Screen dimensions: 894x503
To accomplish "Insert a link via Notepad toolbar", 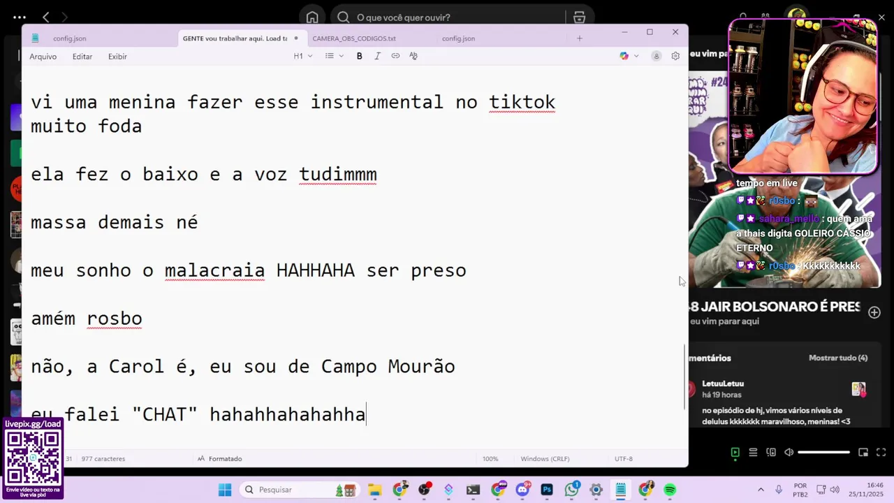I will (x=395, y=56).
